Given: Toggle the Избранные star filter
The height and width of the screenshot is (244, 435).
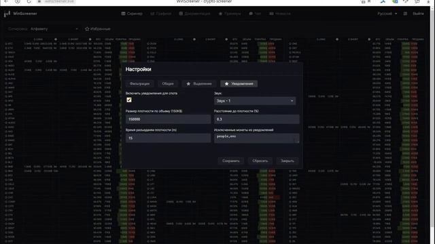Looking at the screenshot, I should point(98,28).
